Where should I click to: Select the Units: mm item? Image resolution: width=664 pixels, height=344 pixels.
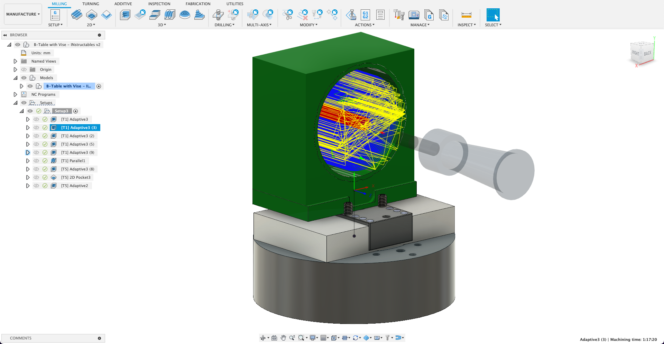point(41,53)
